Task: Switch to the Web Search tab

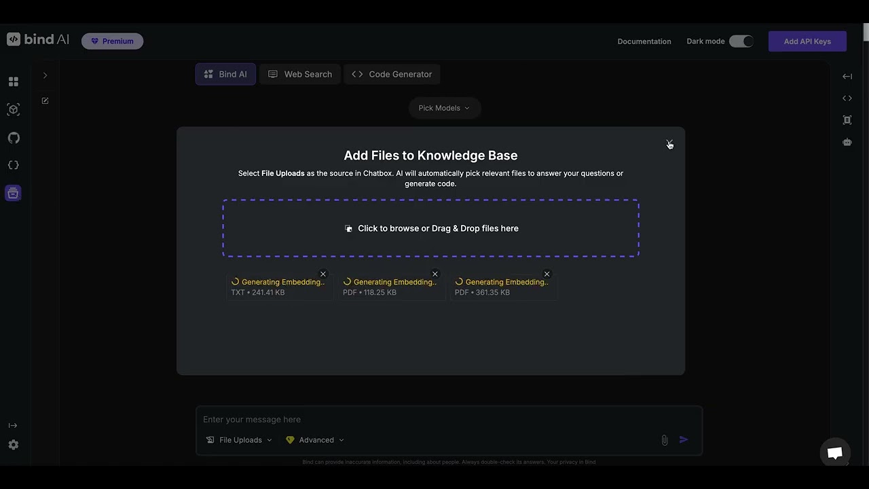Action: tap(300, 74)
